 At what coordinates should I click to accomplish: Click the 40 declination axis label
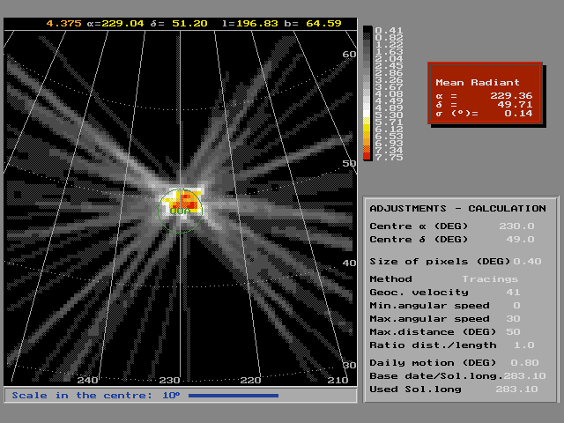(x=349, y=263)
